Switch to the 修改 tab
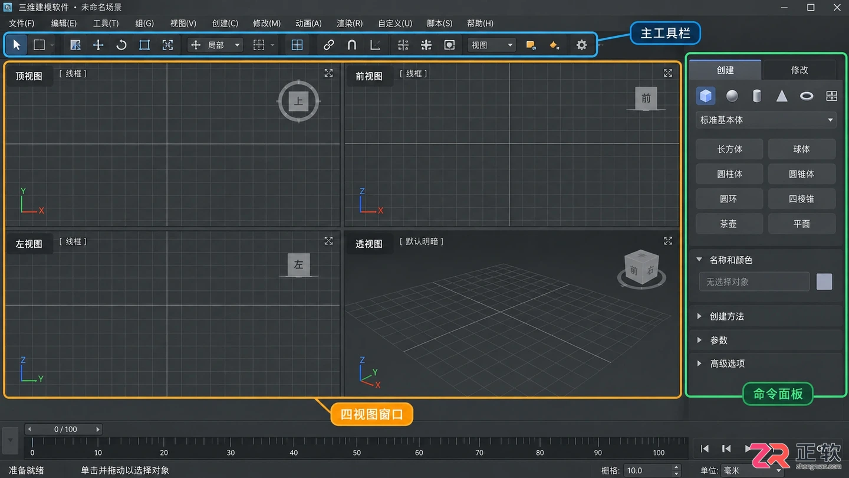 (799, 70)
